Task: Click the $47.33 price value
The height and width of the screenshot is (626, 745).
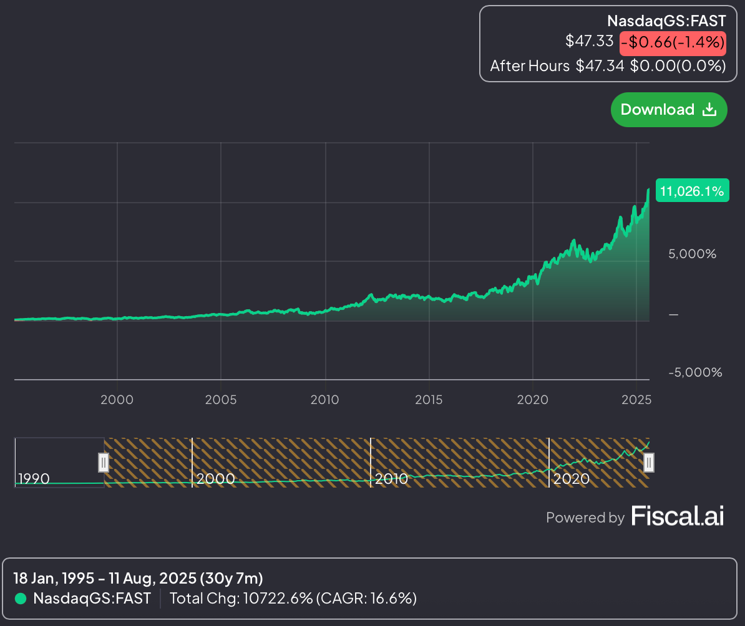Action: click(589, 41)
